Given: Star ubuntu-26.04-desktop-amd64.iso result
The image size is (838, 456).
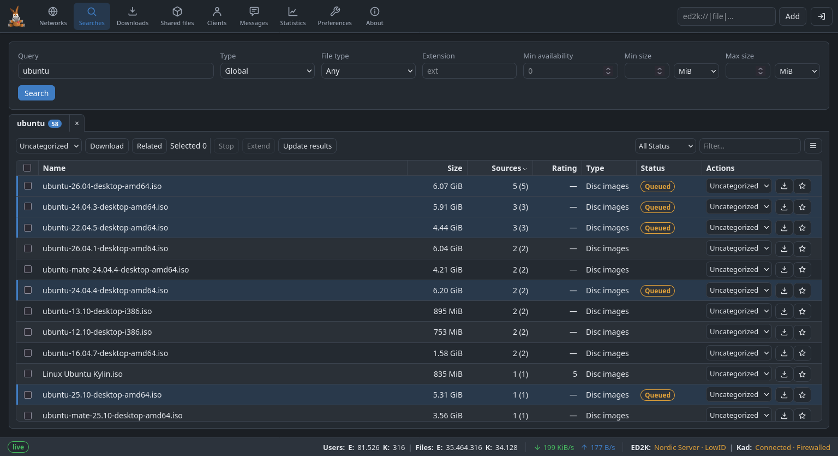Looking at the screenshot, I should [802, 186].
